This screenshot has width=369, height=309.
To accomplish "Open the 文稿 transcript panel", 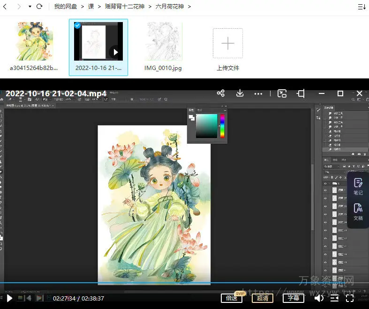I will (x=358, y=212).
